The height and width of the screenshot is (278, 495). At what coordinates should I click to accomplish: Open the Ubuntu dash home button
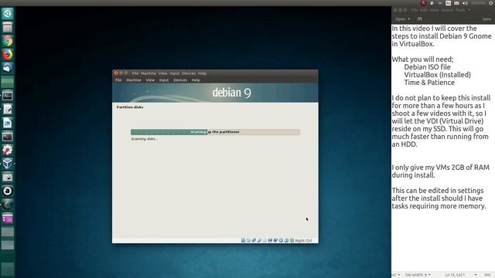click(x=7, y=14)
